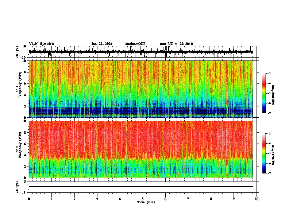Click the time axis tick label "0"

coord(29,199)
